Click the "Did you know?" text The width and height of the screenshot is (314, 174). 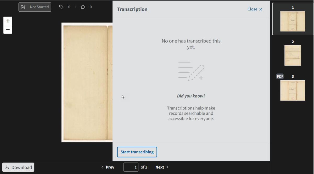pyautogui.click(x=191, y=96)
